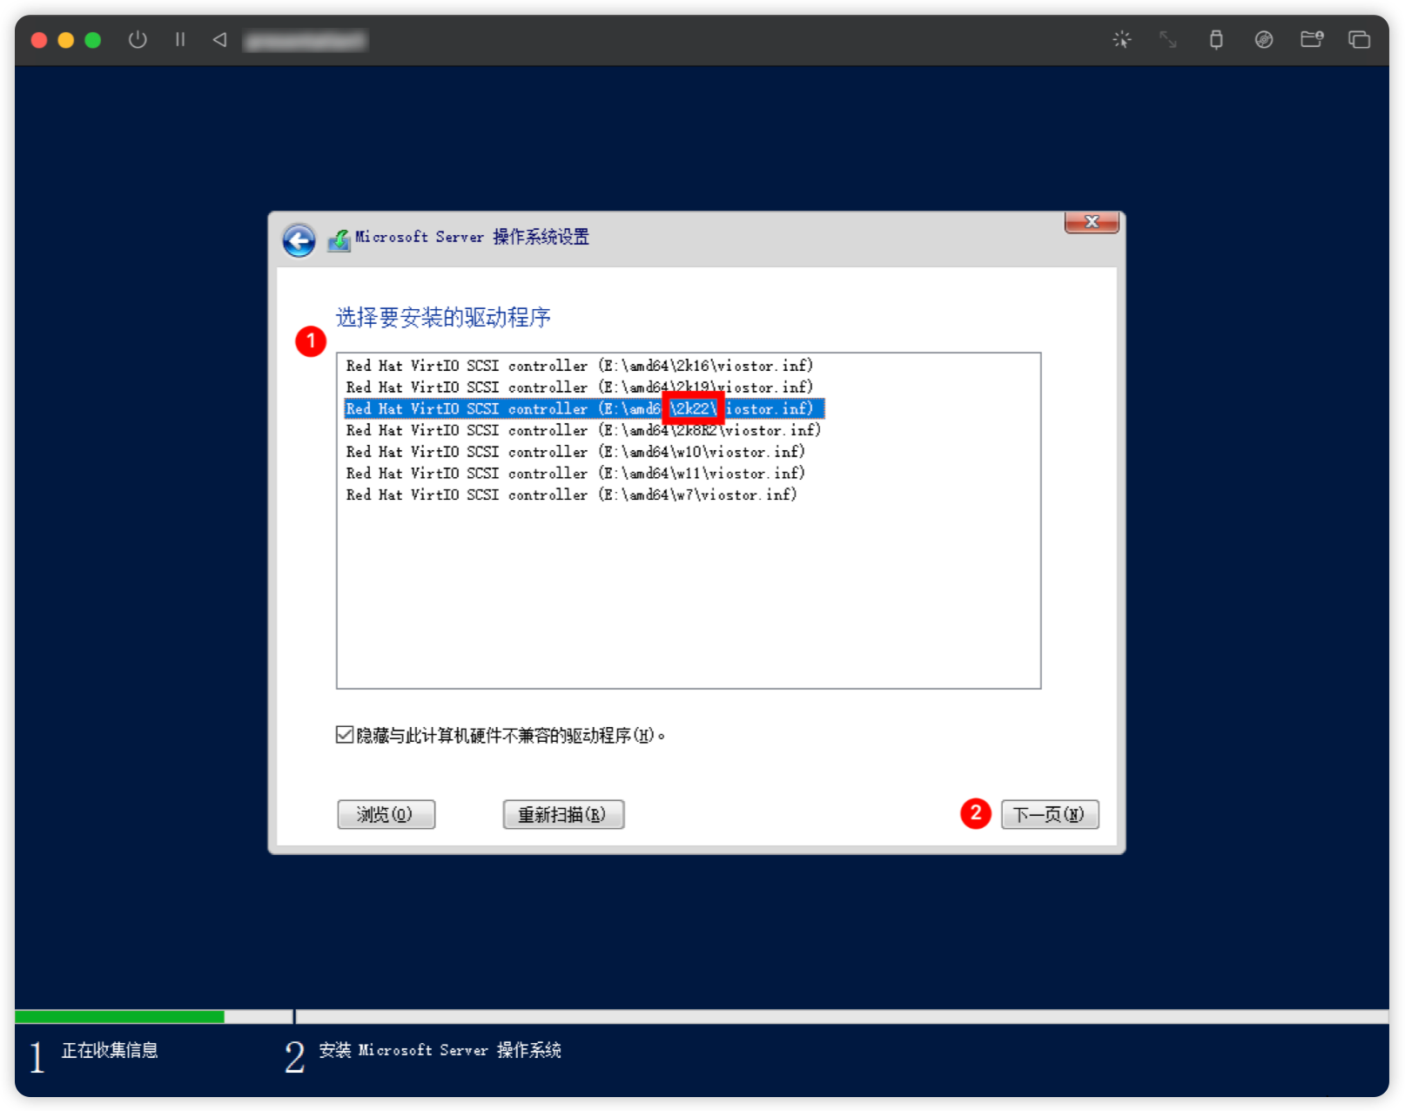Click the 正在收集信息 step label
Screen dimensions: 1405x1111
(110, 1050)
